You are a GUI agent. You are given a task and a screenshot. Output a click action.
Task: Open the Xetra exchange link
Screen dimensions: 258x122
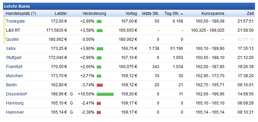11,49
